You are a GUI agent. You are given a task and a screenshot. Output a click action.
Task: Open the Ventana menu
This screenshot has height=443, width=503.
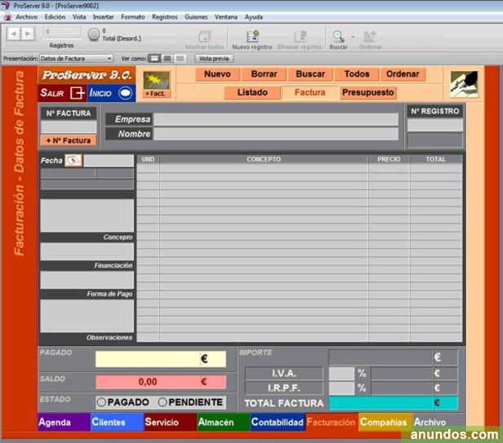click(x=226, y=17)
